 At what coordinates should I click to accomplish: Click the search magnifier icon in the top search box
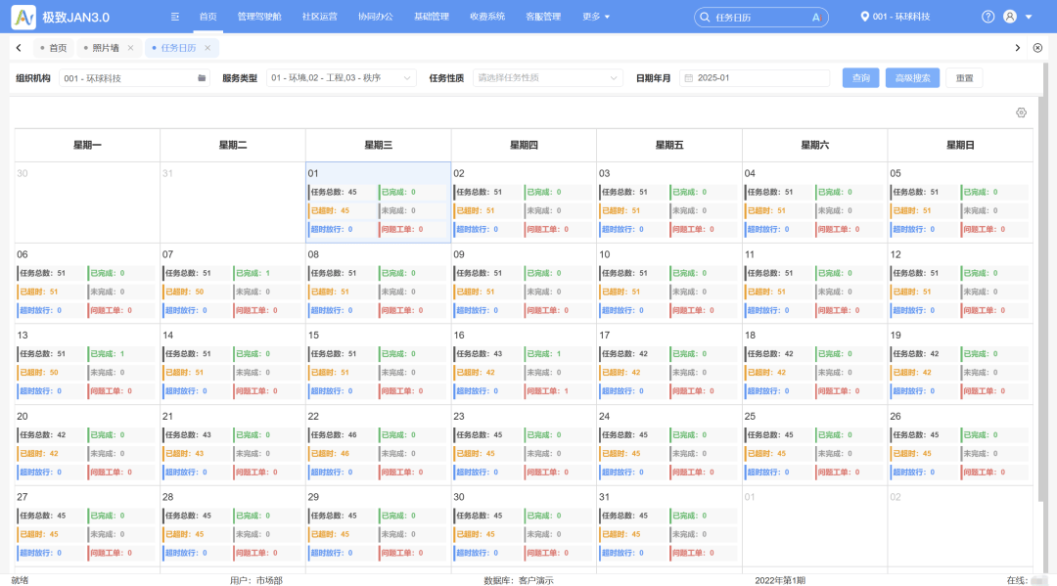pyautogui.click(x=703, y=17)
